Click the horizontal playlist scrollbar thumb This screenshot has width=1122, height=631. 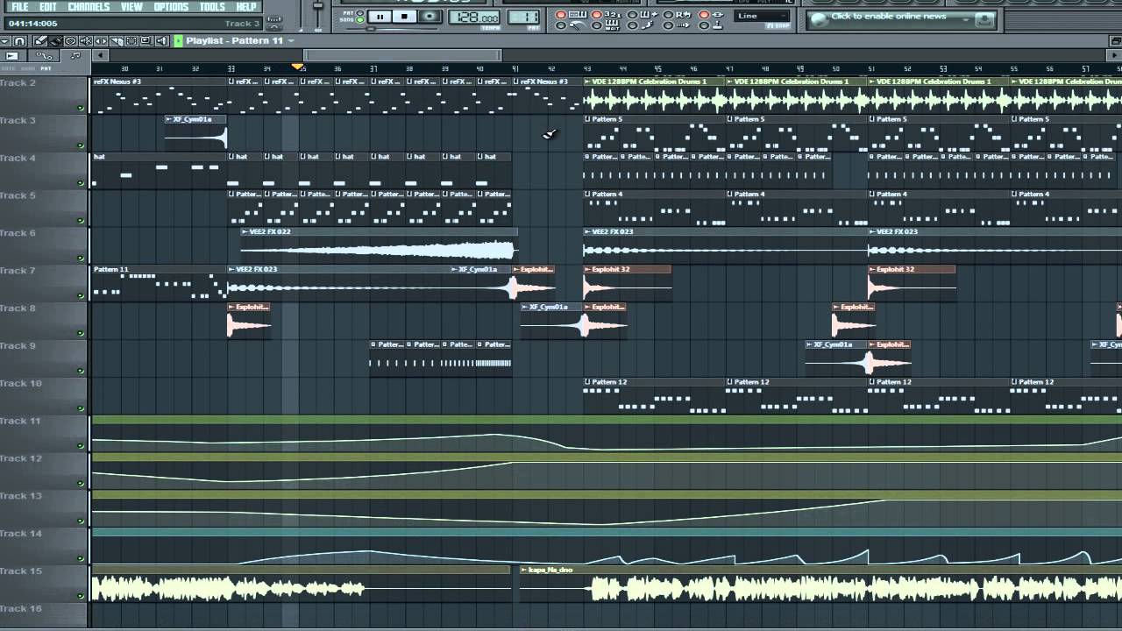point(402,55)
